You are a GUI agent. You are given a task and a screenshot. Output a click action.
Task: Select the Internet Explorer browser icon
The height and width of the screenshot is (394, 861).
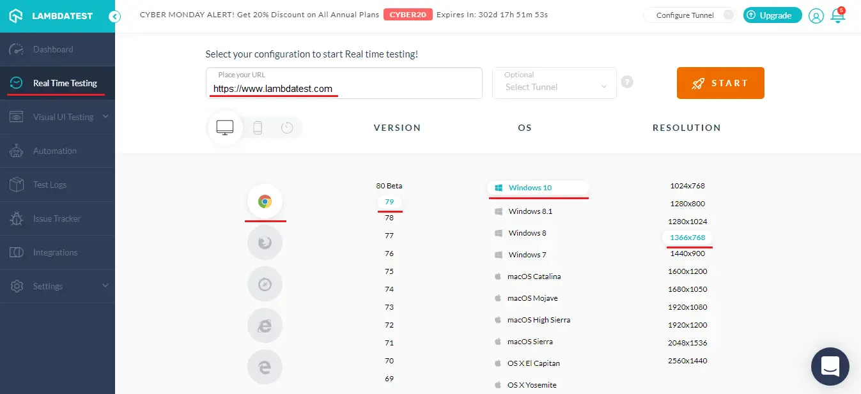click(265, 325)
